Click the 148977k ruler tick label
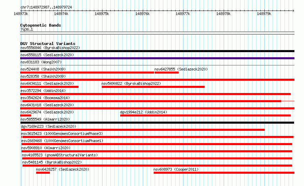This screenshot has height=186, width=304. (x=183, y=14)
